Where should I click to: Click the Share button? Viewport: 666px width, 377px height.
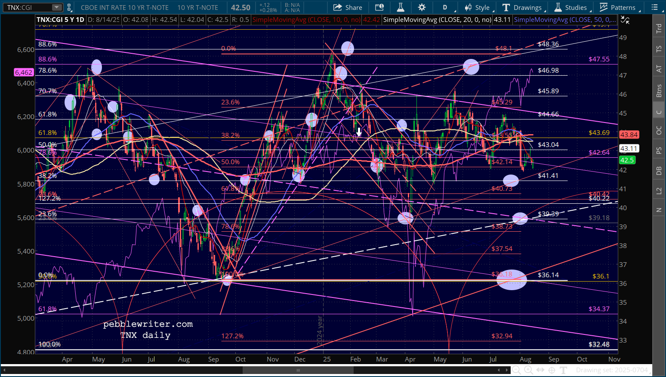point(348,7)
